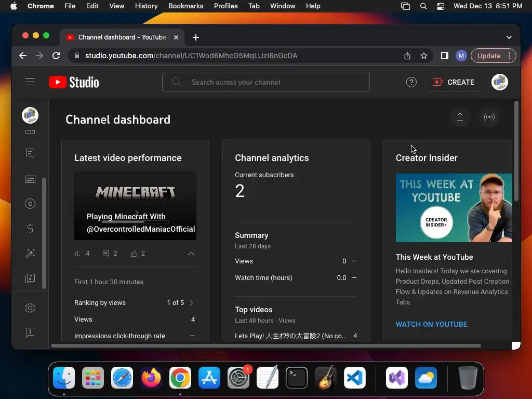Click the comments count icon under video
Viewport: 532px width, 399px height.
click(106, 254)
